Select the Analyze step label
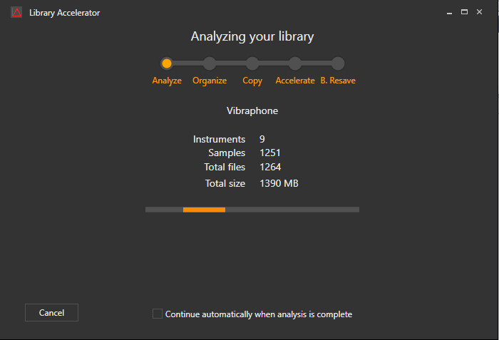This screenshot has width=499, height=340. click(x=167, y=81)
